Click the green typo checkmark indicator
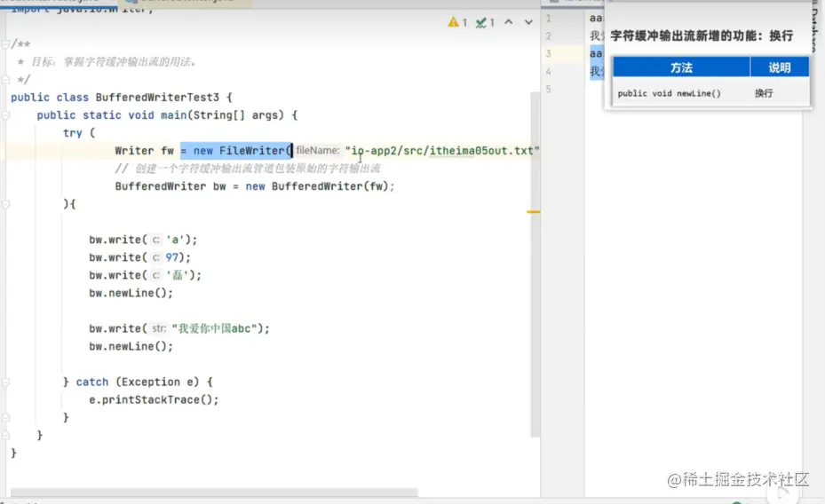This screenshot has width=825, height=504. coord(485,22)
